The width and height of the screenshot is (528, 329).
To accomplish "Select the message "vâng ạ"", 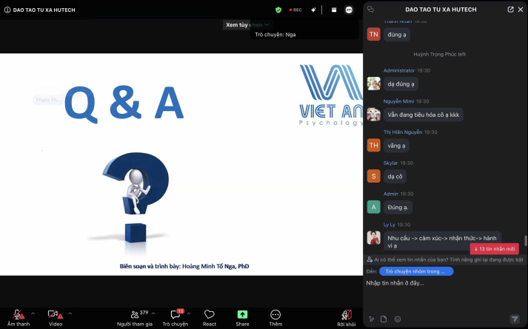I will (396, 146).
